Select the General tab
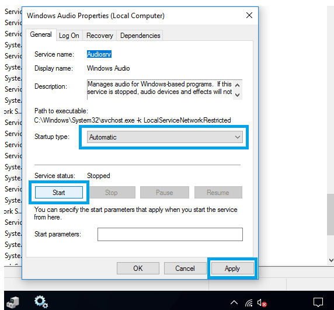The image size is (334, 310). coord(41,34)
